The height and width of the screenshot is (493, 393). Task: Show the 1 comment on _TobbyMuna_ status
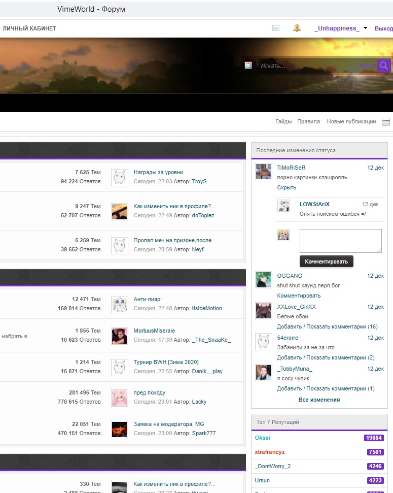point(326,388)
